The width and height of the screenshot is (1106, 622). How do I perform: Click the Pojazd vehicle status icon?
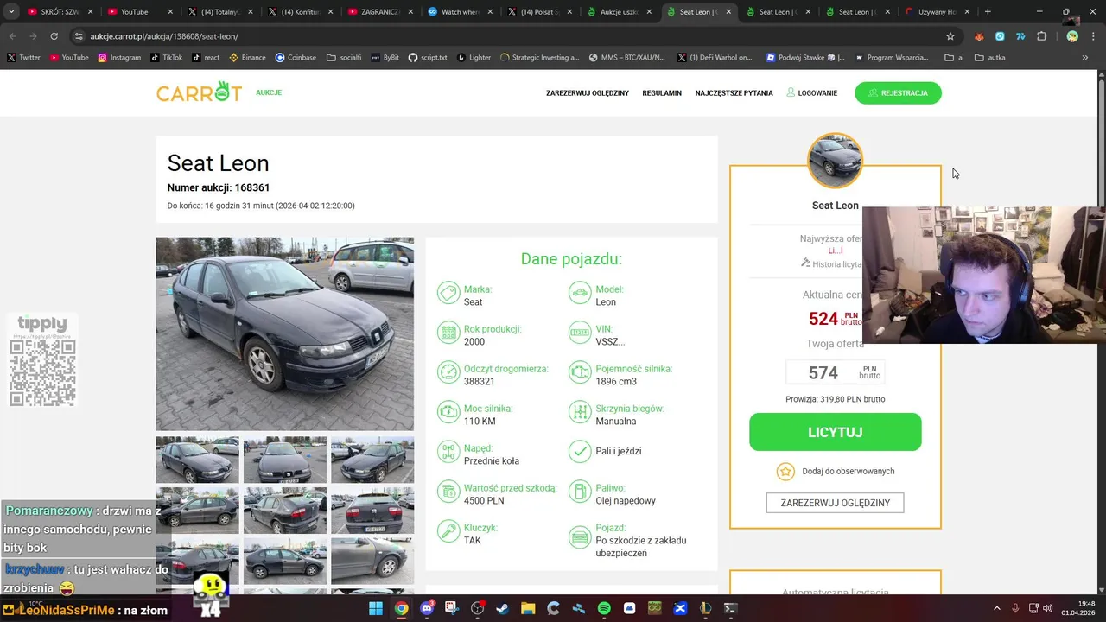(580, 537)
